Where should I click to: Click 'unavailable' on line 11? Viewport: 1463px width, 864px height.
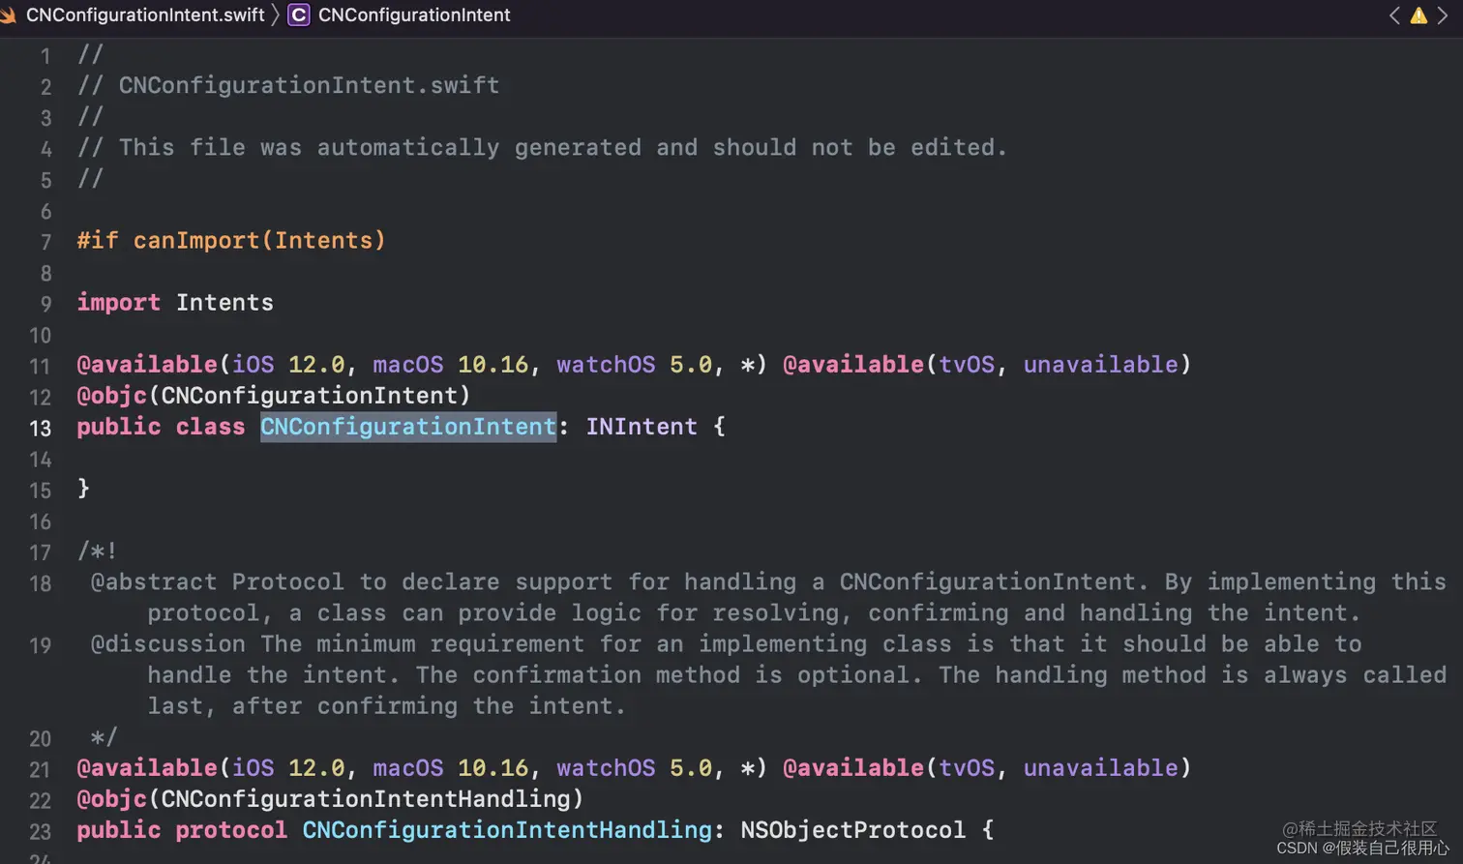coord(1100,365)
